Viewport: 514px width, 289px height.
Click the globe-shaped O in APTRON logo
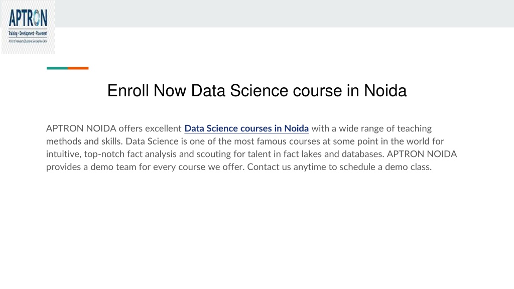click(36, 18)
